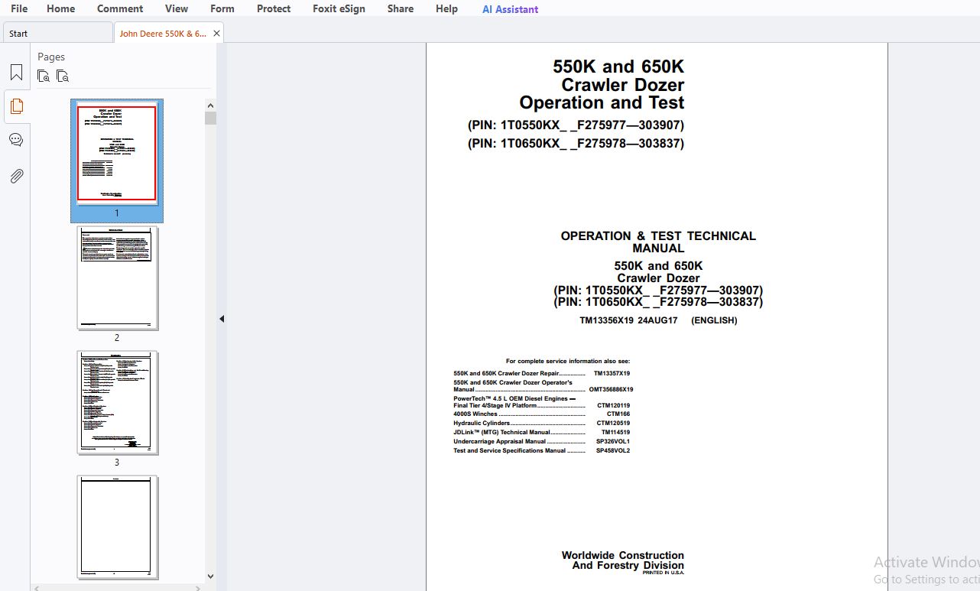Click 'TM114519' manual number
The image size is (980, 591).
(x=615, y=433)
